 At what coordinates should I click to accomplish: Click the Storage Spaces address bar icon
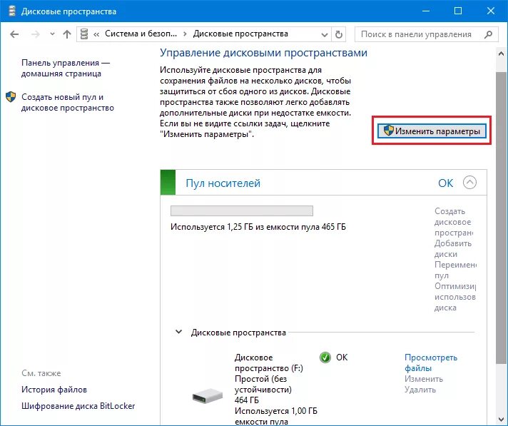click(84, 34)
